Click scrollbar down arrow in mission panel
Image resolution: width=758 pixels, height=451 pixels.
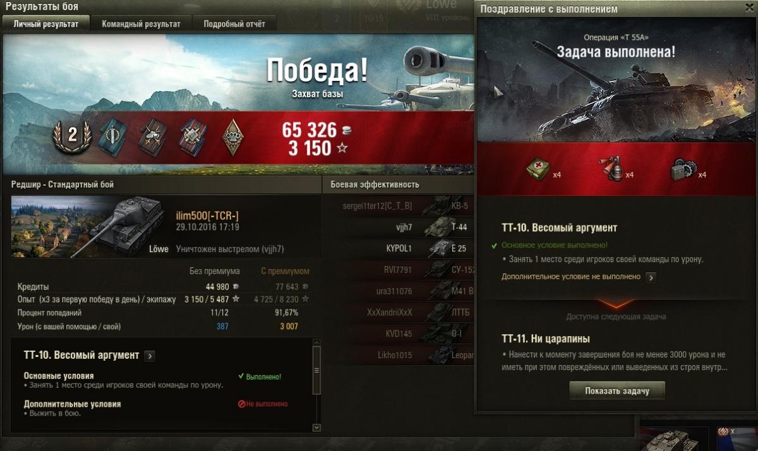coord(316,428)
